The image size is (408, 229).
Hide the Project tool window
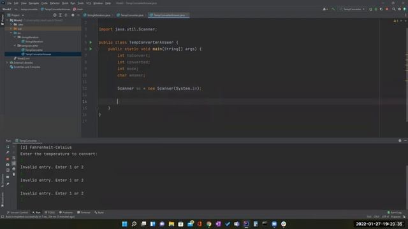coord(78,15)
